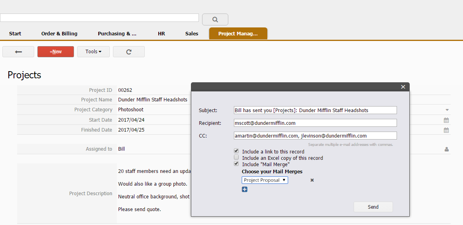Viewport: 463px width, 225px height.
Task: Uncheck Include a link to this record
Action: click(236, 151)
